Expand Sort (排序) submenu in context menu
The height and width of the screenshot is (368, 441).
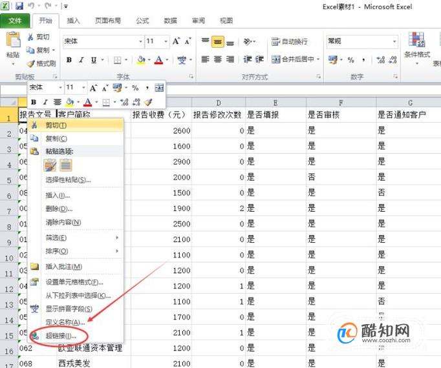pos(76,251)
